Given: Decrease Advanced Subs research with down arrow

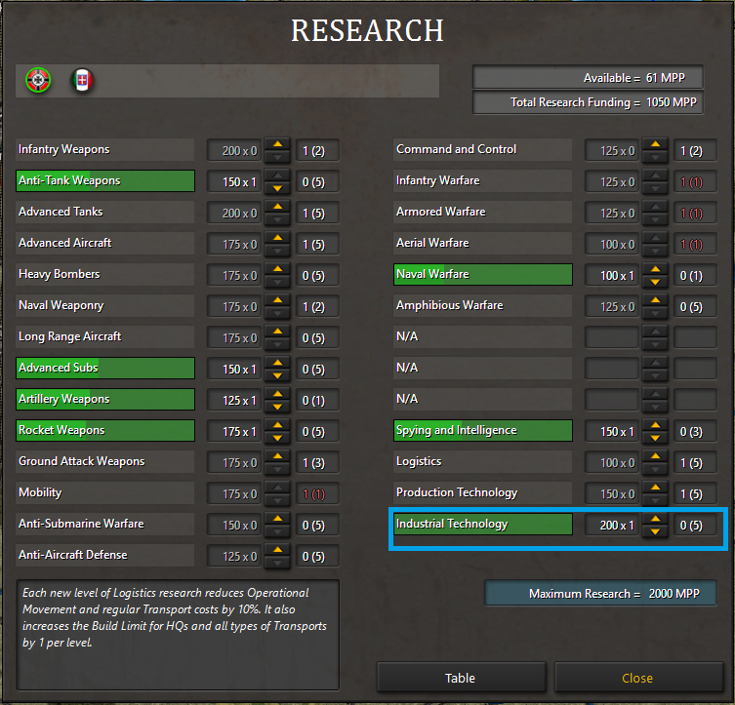Looking at the screenshot, I should pos(277,375).
